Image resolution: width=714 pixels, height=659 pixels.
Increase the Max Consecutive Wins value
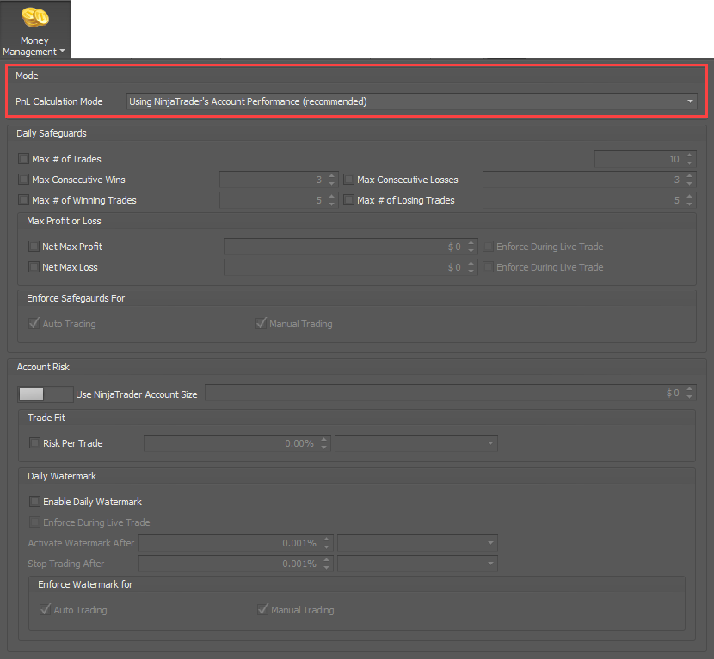(332, 175)
